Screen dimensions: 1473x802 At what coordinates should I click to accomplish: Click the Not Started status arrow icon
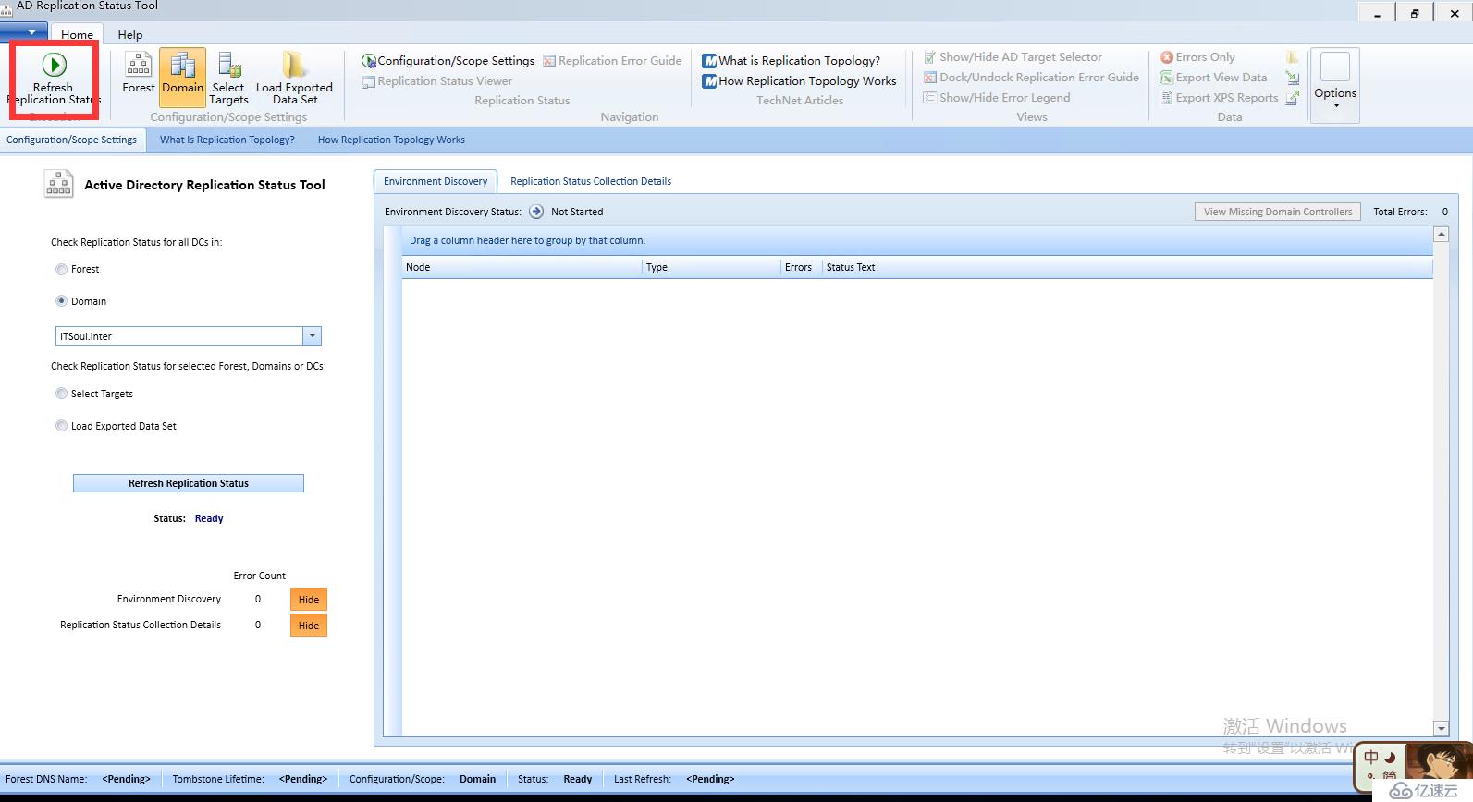tap(536, 212)
